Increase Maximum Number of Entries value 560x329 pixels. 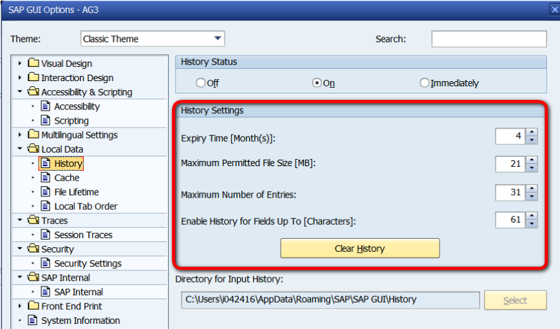(x=532, y=189)
